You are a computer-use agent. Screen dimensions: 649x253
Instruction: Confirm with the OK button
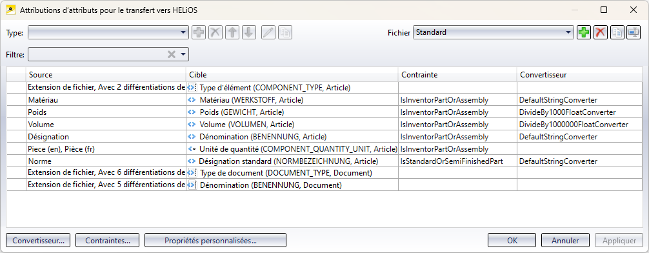click(x=512, y=240)
